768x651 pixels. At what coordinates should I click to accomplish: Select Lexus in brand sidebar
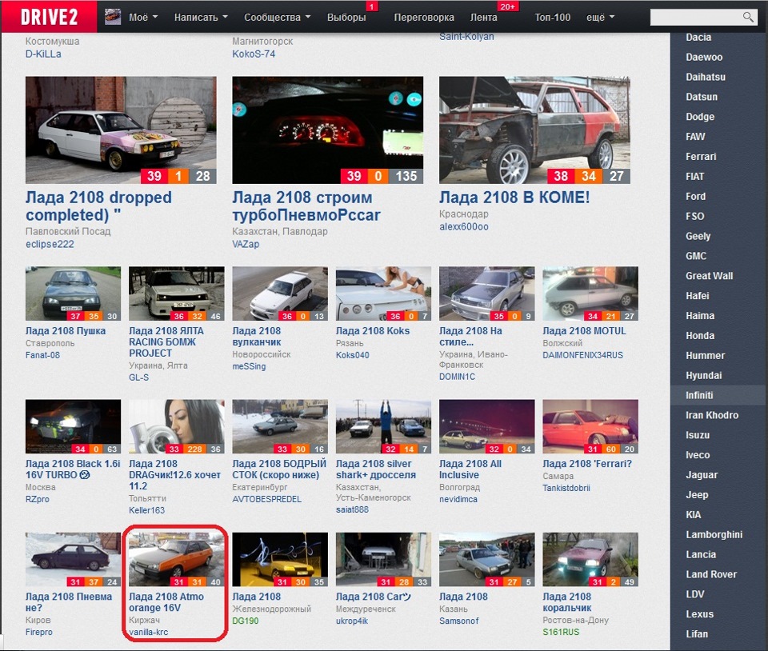coord(699,614)
